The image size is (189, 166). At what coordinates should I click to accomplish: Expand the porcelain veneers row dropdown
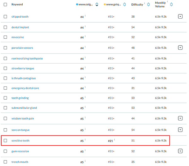(180, 48)
